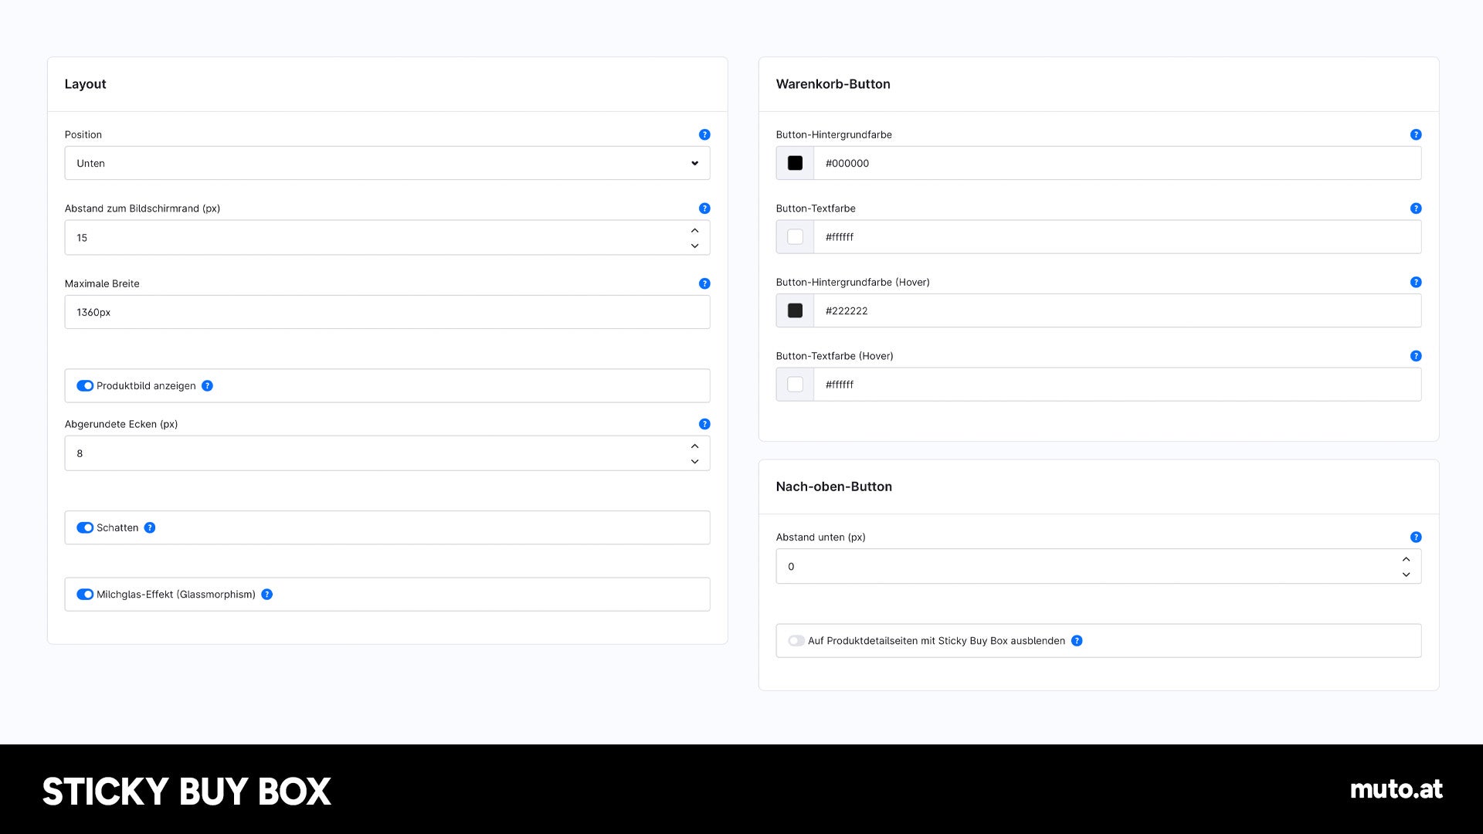Show help for Abstand zum Bildschirmrand
This screenshot has height=834, width=1483.
point(704,208)
